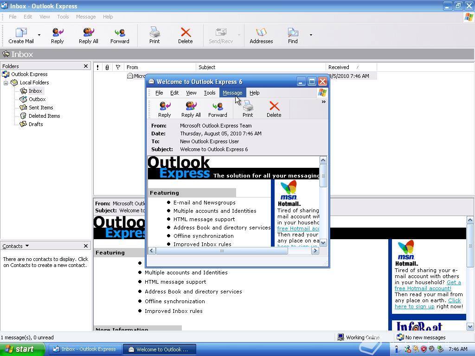Click Print in Inbox window toolbar

(x=154, y=35)
